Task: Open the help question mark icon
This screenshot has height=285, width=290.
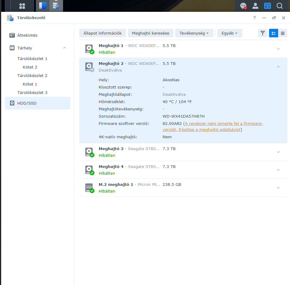Action: (254, 18)
